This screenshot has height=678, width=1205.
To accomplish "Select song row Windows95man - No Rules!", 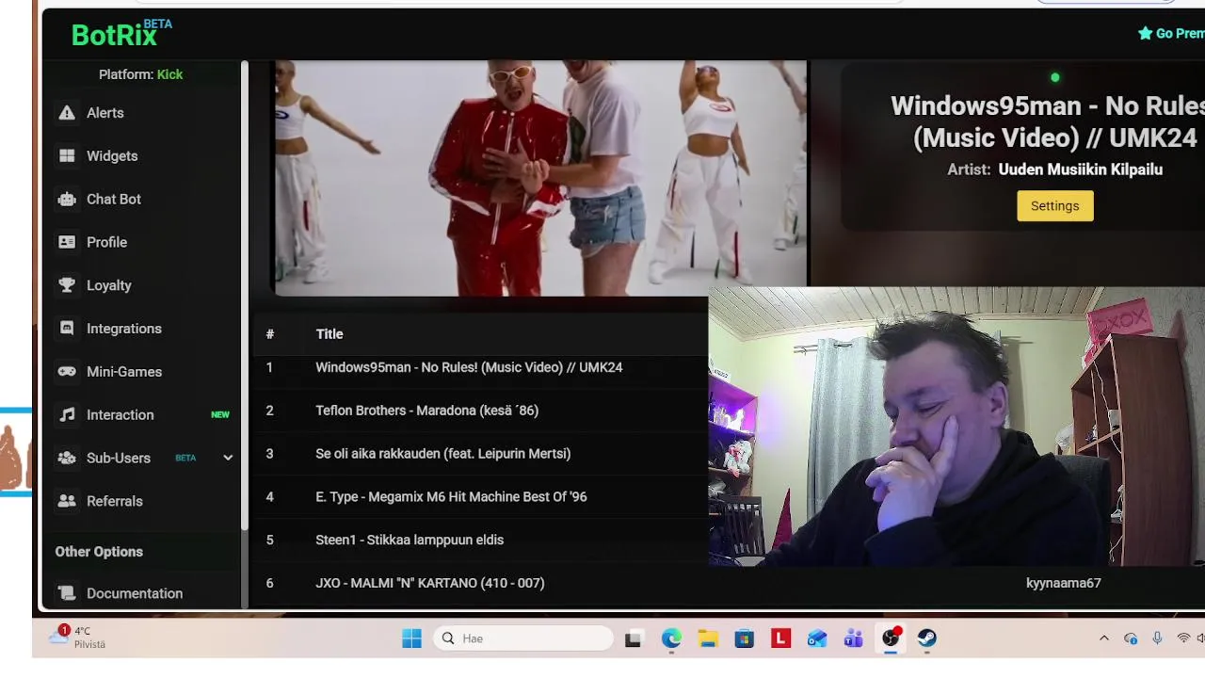I will (x=480, y=368).
